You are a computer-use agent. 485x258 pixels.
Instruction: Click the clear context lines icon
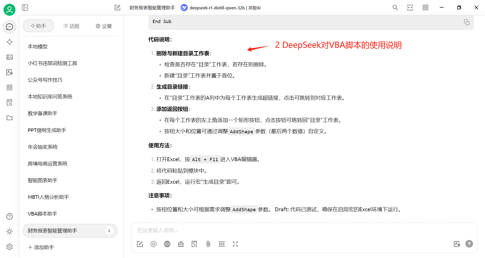point(222,244)
